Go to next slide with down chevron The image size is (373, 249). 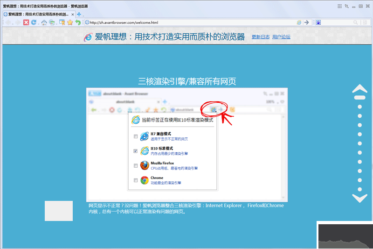359,198
